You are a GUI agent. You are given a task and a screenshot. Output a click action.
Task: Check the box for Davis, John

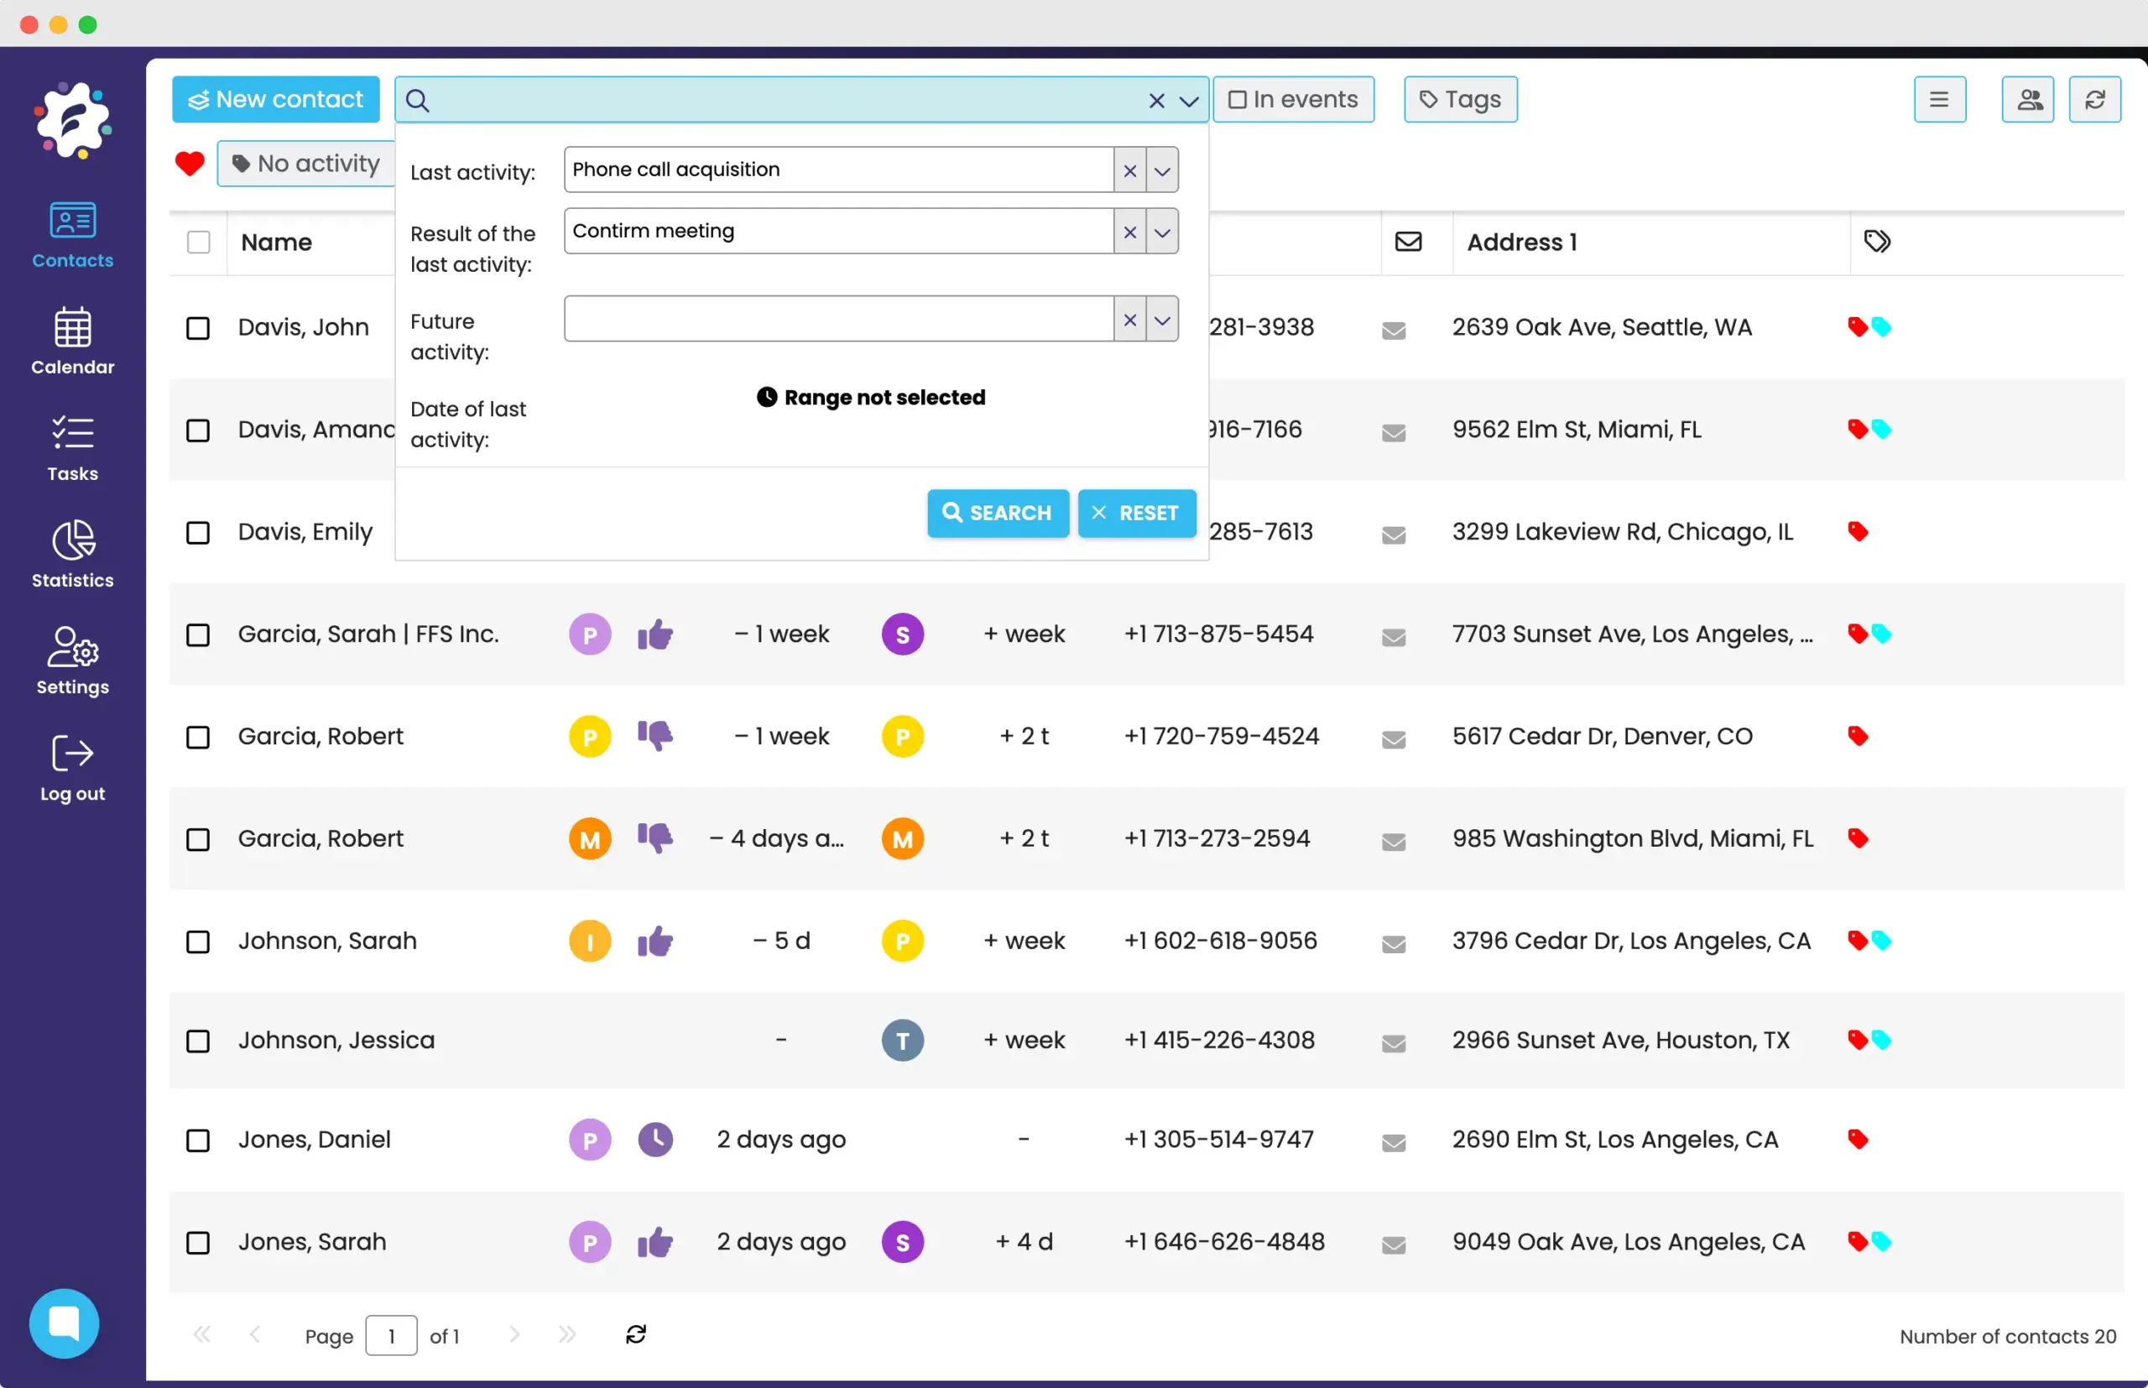(197, 327)
